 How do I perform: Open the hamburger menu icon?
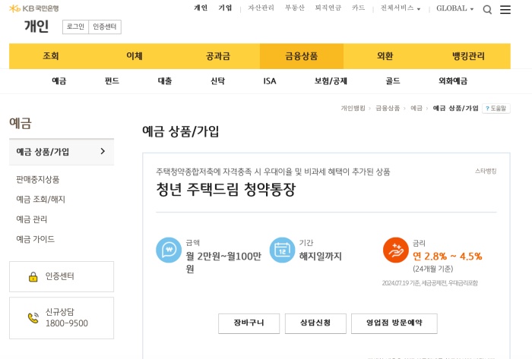click(505, 9)
